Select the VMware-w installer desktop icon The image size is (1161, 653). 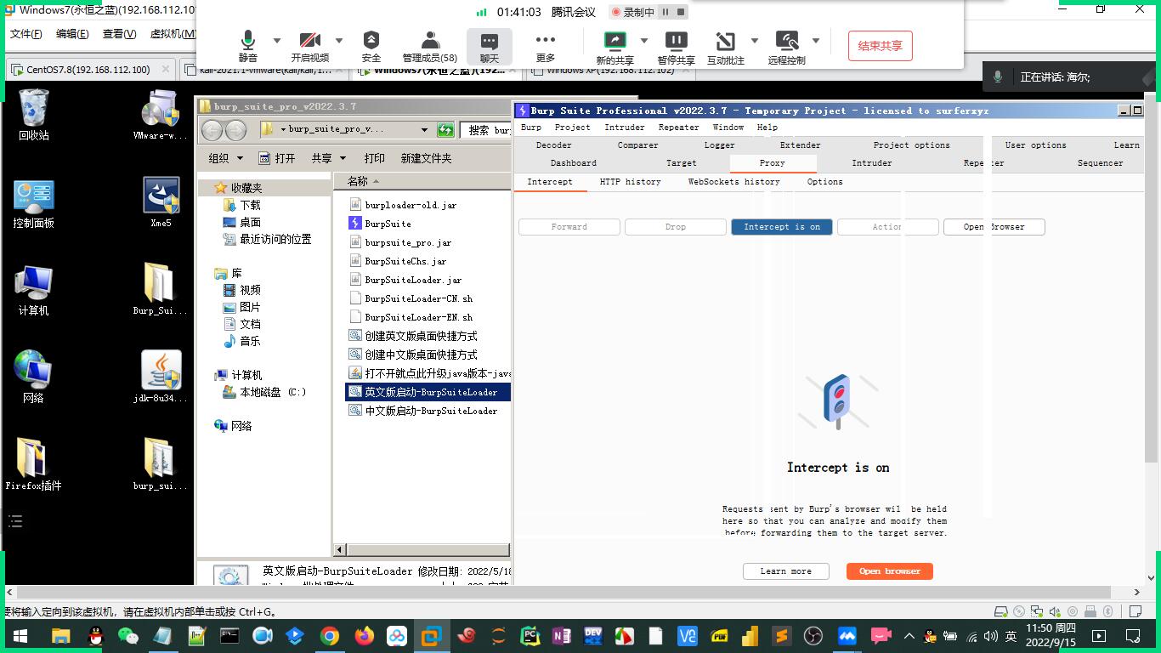pyautogui.click(x=161, y=116)
